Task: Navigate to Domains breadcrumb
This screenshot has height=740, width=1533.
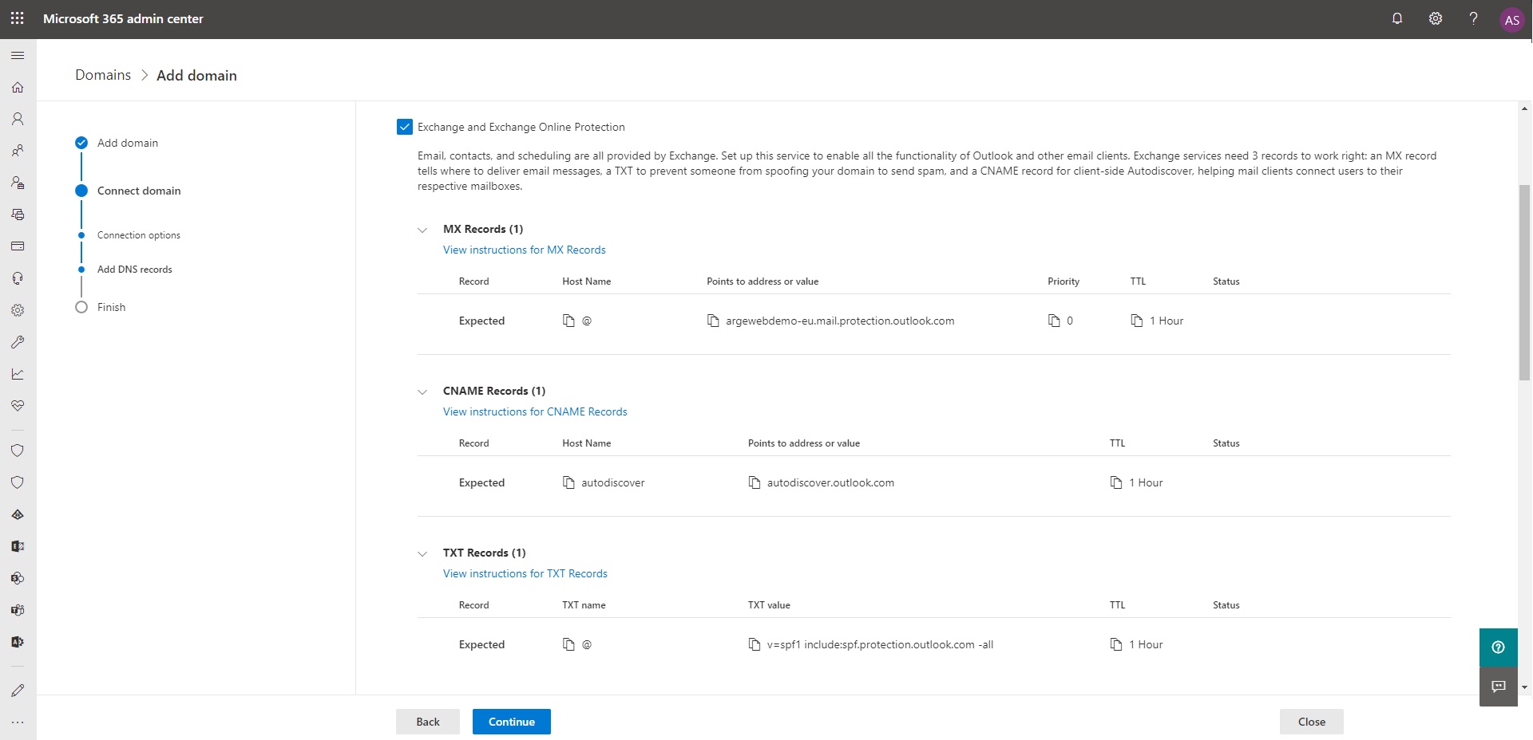Action: point(103,75)
